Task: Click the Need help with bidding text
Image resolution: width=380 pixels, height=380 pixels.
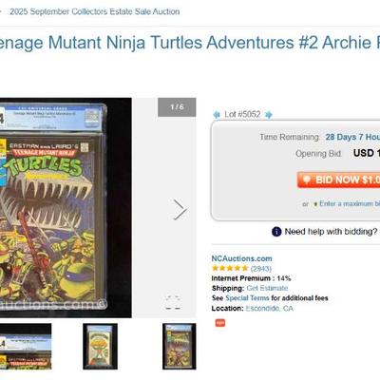Action: (x=331, y=232)
